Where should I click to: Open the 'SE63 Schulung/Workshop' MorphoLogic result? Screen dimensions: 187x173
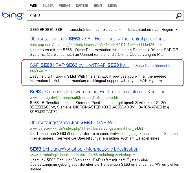click(x=84, y=149)
